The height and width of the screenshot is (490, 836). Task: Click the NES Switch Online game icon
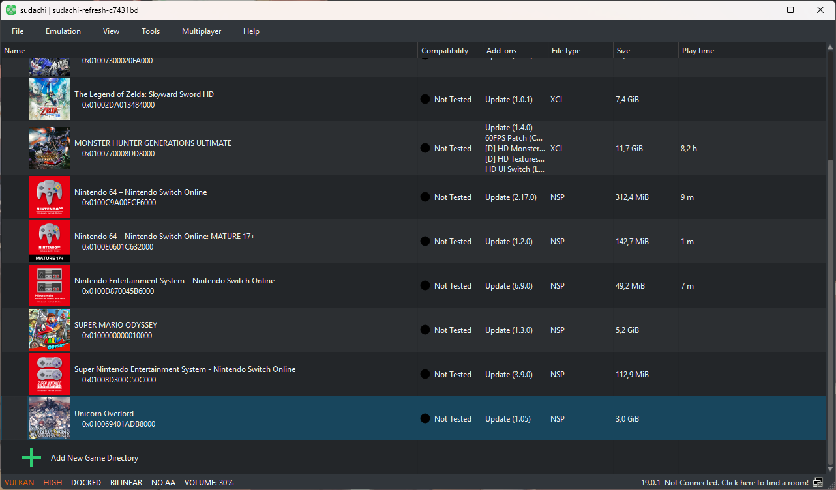click(50, 285)
